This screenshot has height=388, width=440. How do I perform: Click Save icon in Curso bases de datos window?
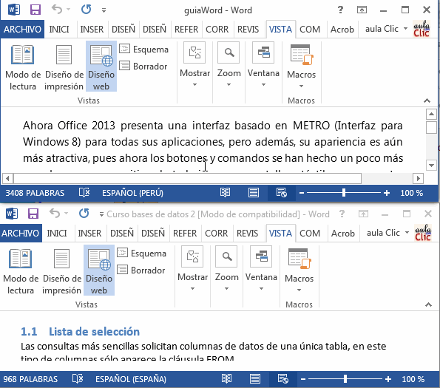point(33,214)
